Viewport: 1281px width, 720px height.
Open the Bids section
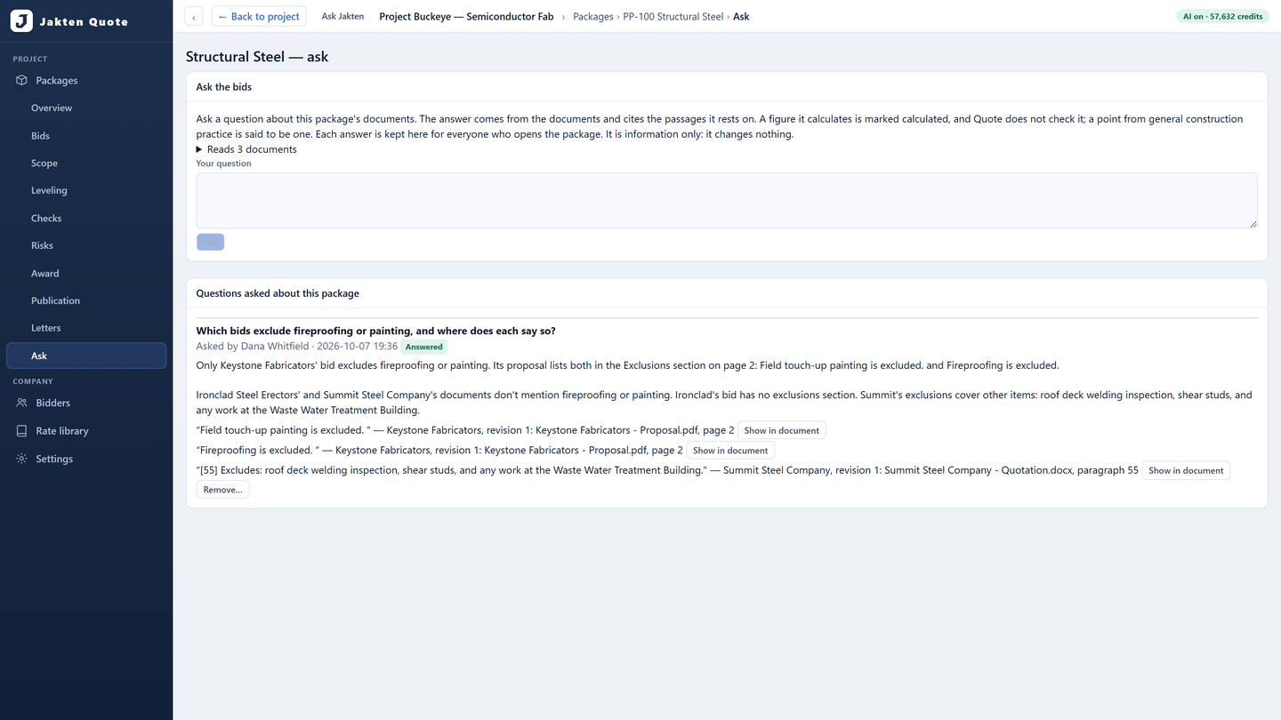point(86,136)
